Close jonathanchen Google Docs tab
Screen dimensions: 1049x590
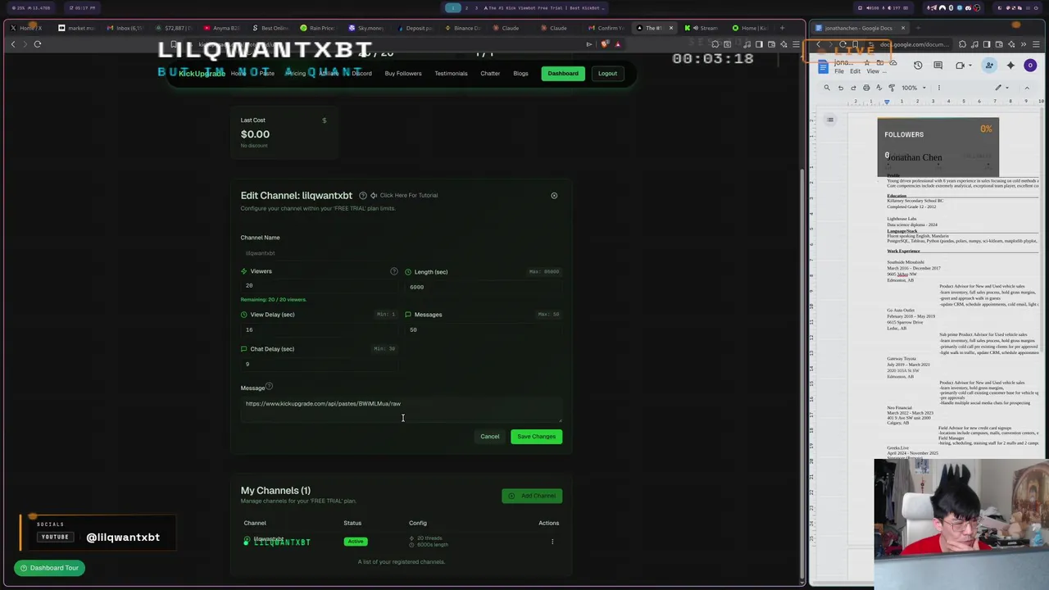click(x=903, y=28)
